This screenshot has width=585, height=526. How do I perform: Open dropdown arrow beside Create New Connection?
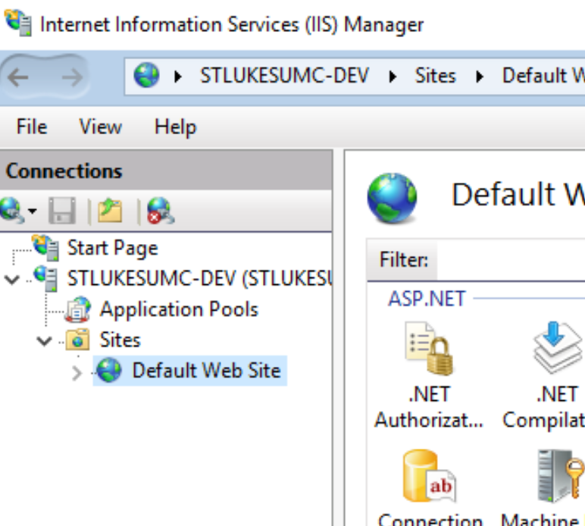click(x=33, y=211)
